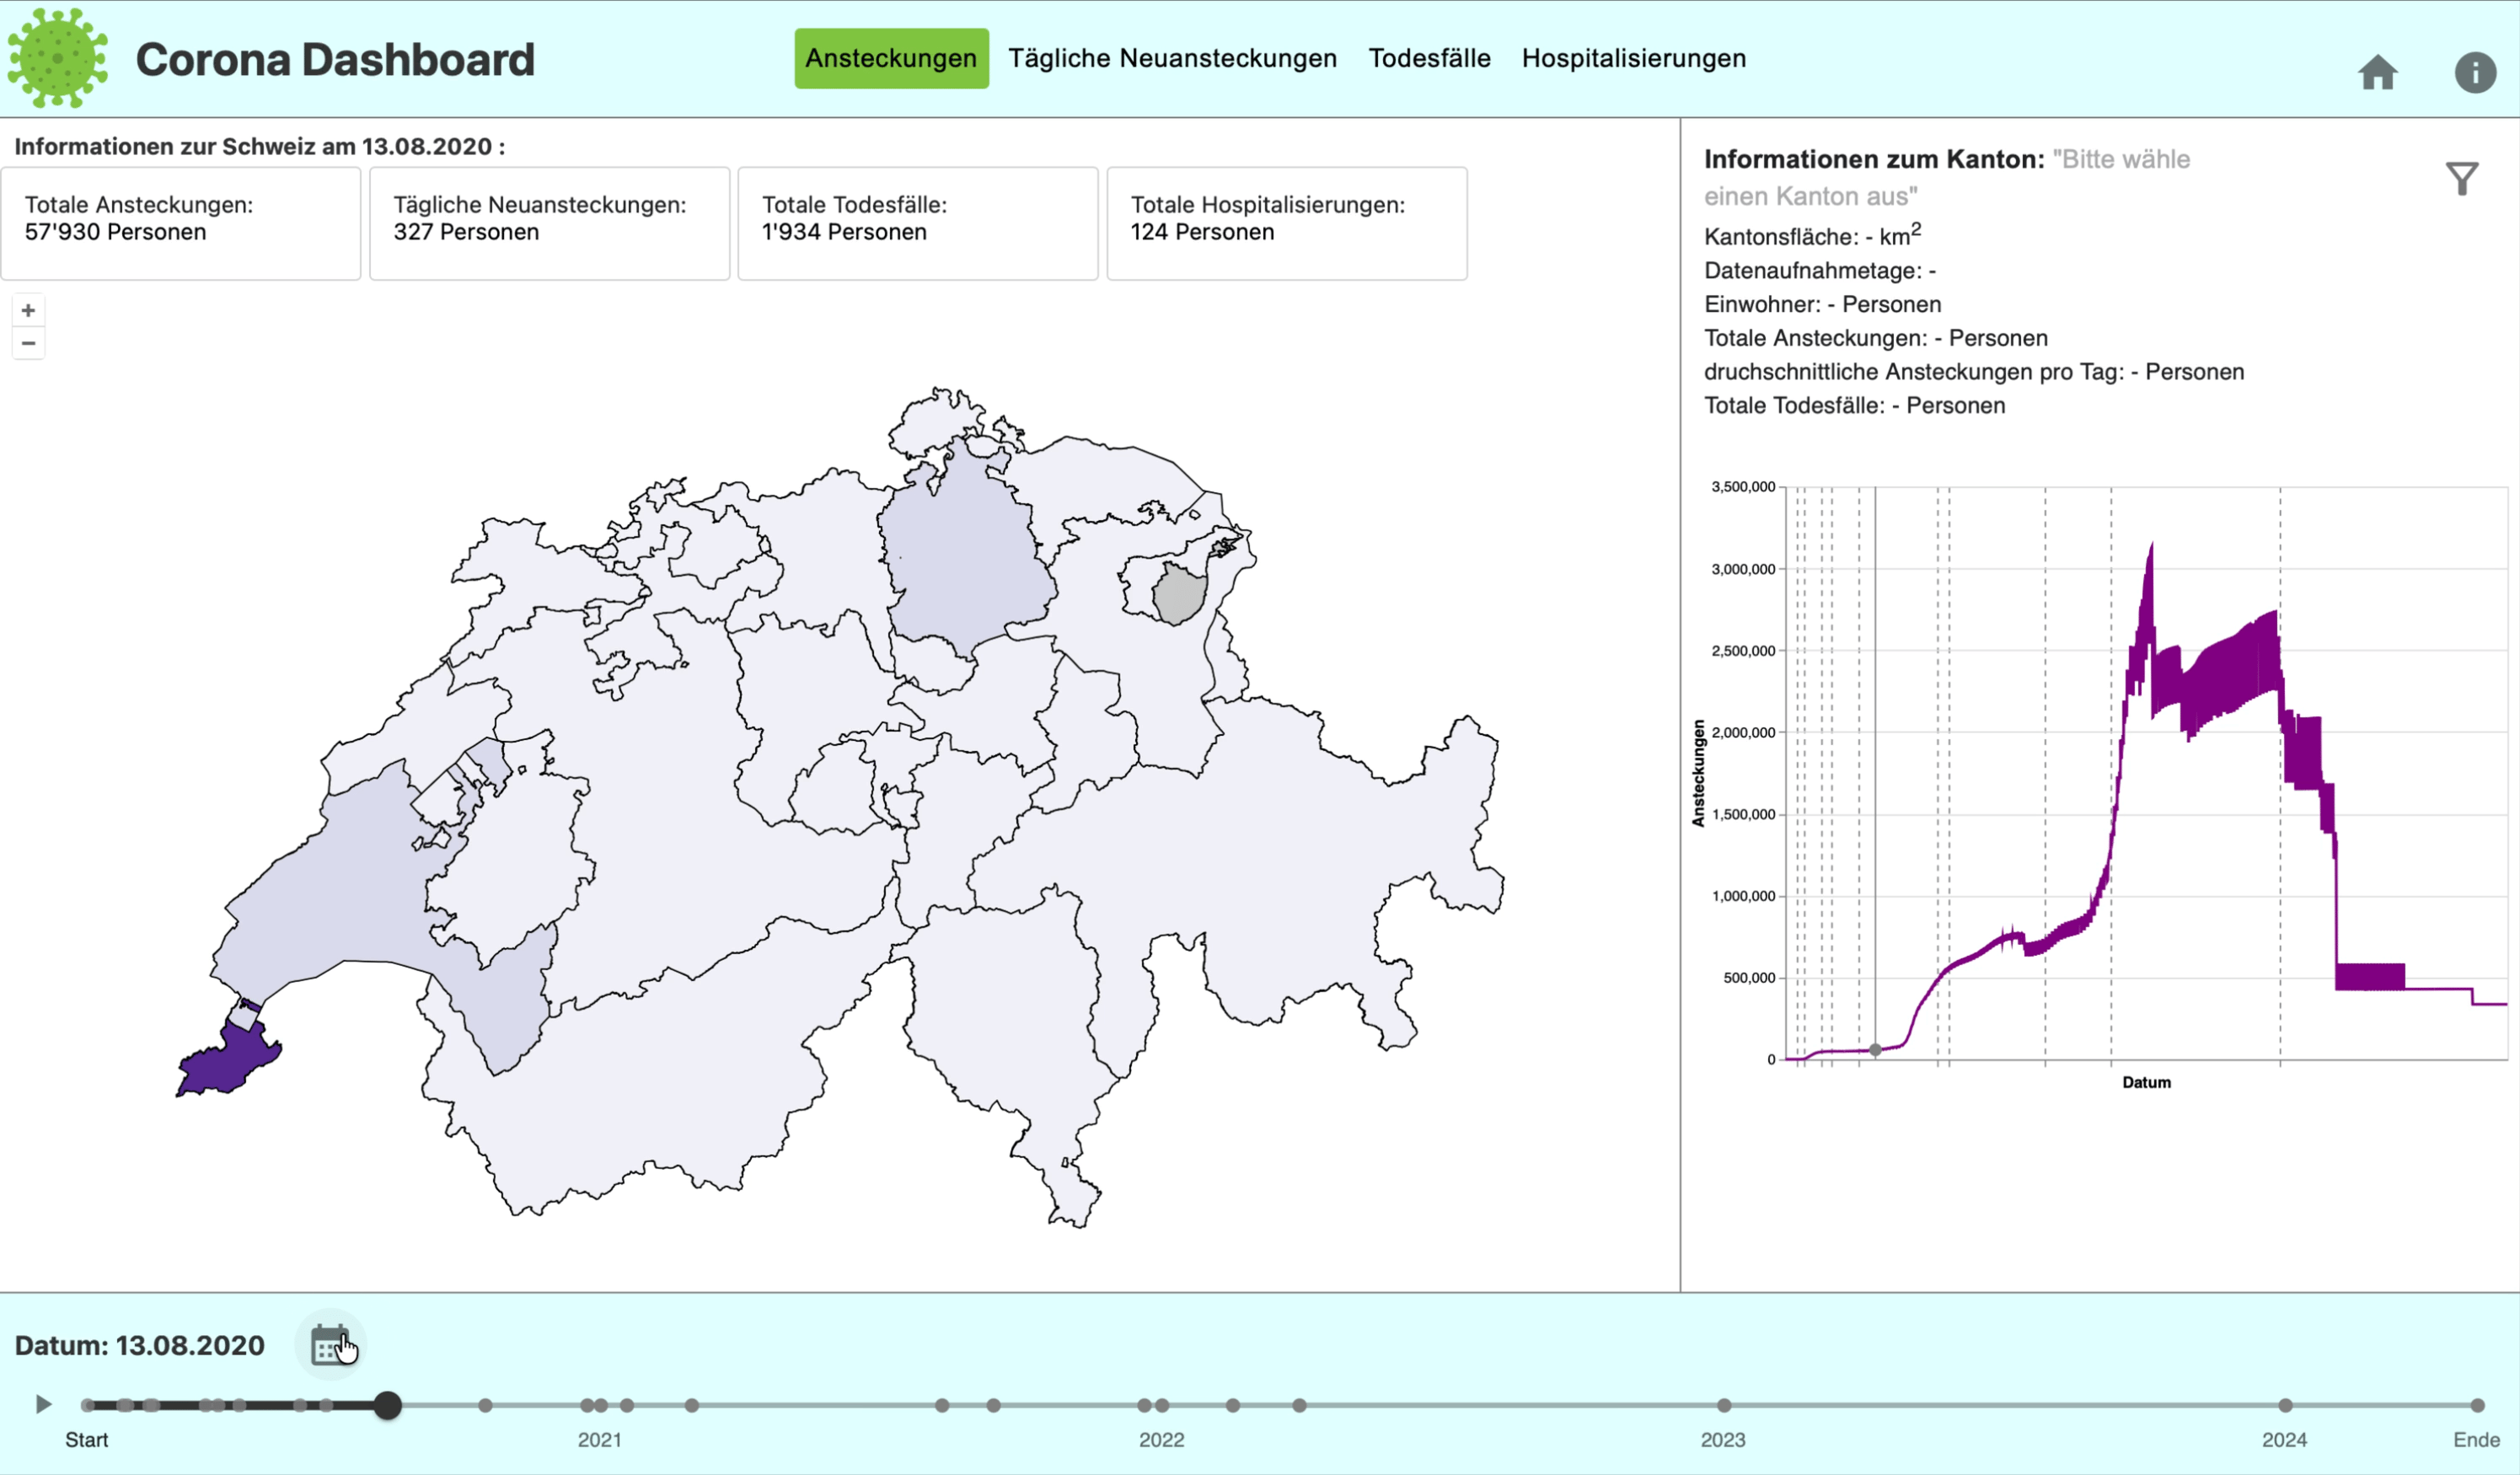Jump to the 2022 timeline label
Image resolution: width=2520 pixels, height=1475 pixels.
pyautogui.click(x=1161, y=1440)
